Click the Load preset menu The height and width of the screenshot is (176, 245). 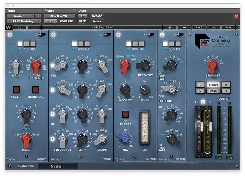coord(213,28)
